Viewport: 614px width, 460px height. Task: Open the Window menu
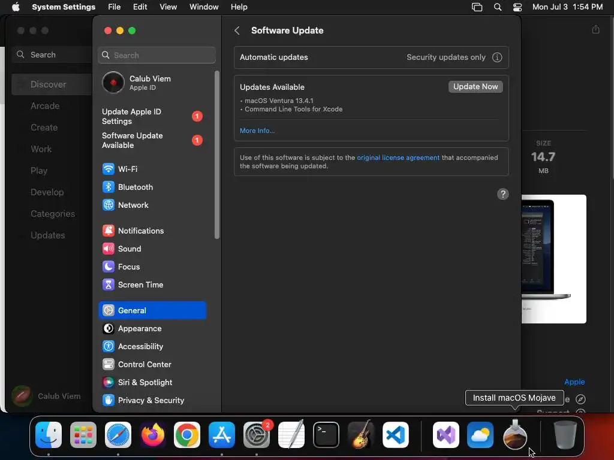(x=204, y=7)
